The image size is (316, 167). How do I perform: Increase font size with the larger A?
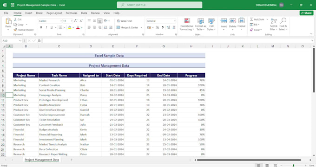[x=76, y=21]
